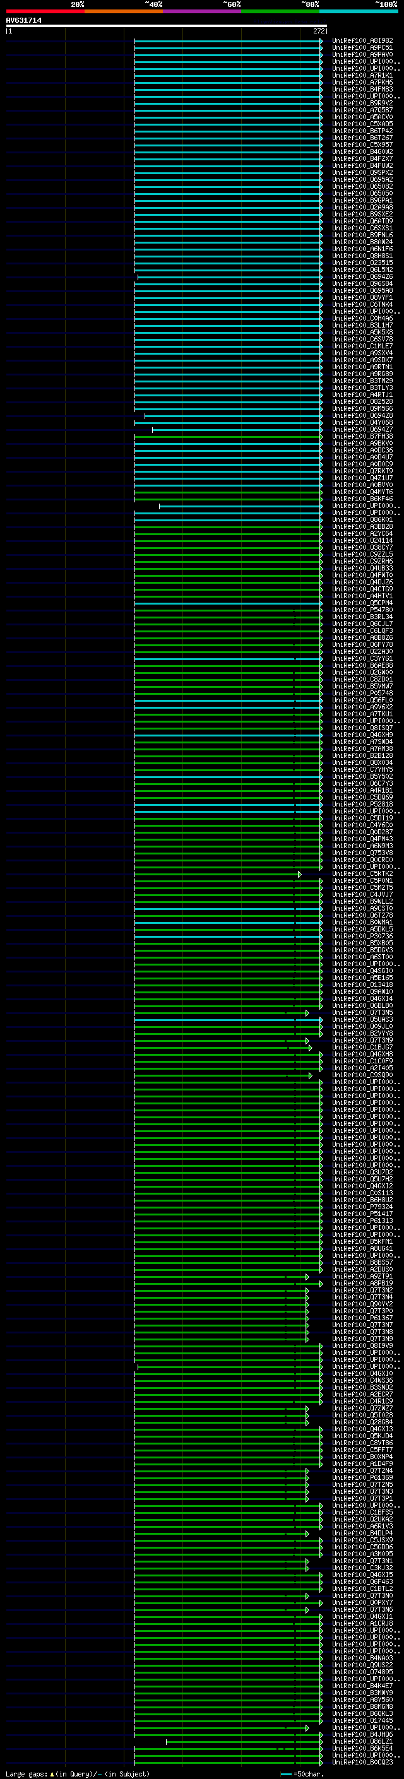This screenshot has width=404, height=1779.
Task: Select the UniRef100_B6TP42 label
Action: click(x=362, y=131)
